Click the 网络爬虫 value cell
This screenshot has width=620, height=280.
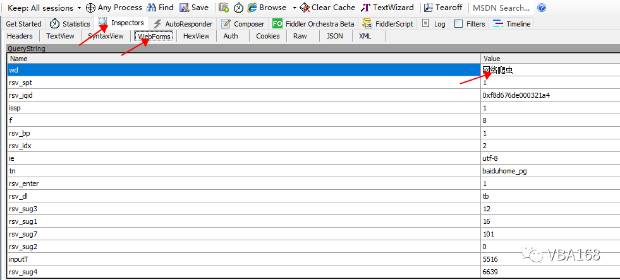coord(550,70)
